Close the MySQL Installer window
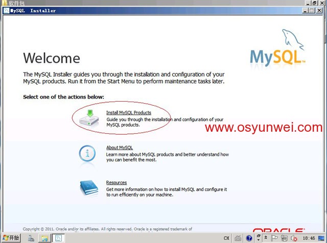Viewport: 327px width, 243px height. pos(319,10)
